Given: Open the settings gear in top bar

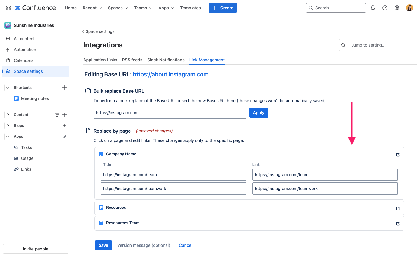Looking at the screenshot, I should tap(397, 8).
